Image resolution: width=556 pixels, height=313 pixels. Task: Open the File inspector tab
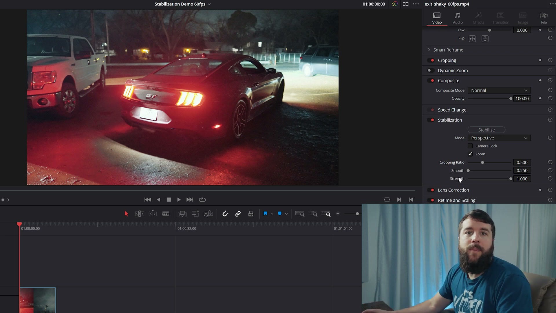click(x=544, y=18)
